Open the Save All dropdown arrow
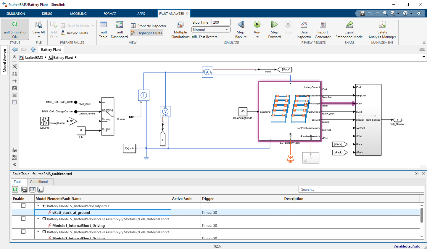427x249 pixels. coord(38,37)
